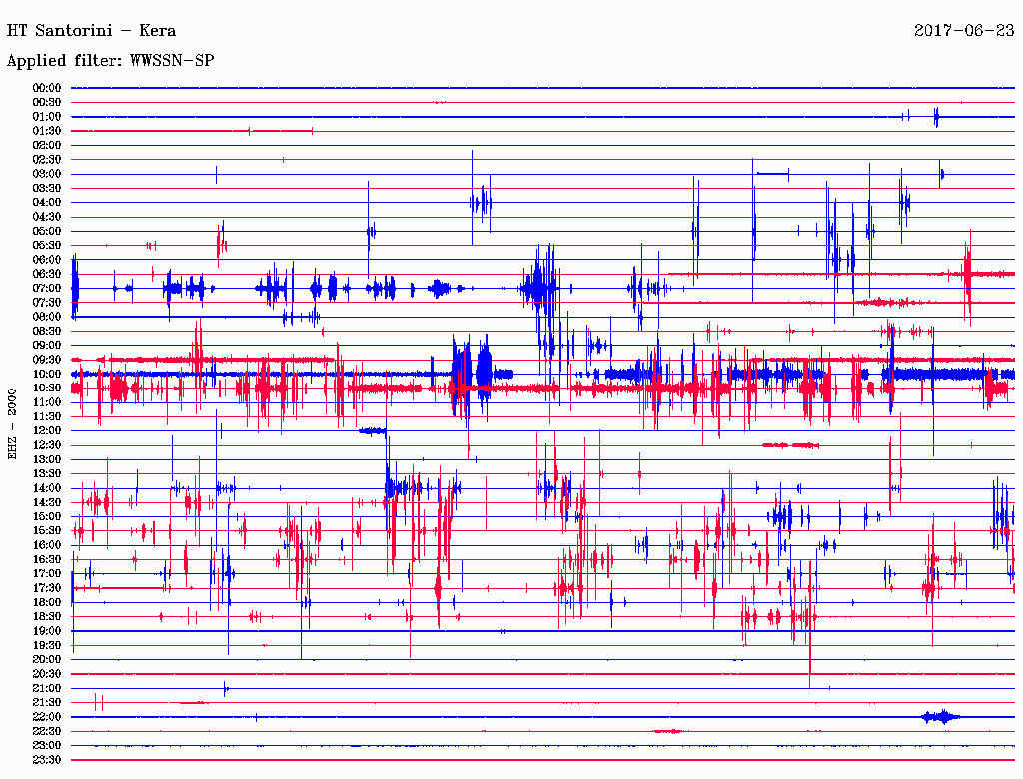The image size is (1023, 779).
Task: Select the 17:00 time label
Action: tap(47, 573)
